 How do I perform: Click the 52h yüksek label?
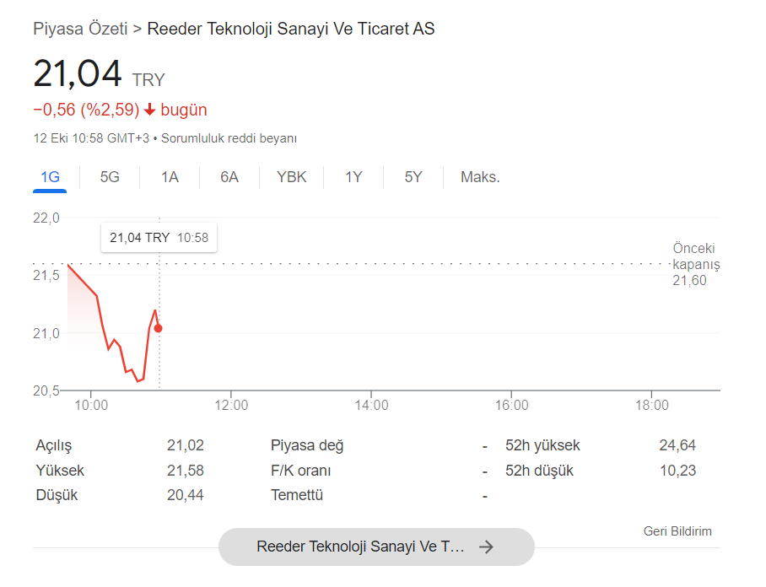coord(542,445)
